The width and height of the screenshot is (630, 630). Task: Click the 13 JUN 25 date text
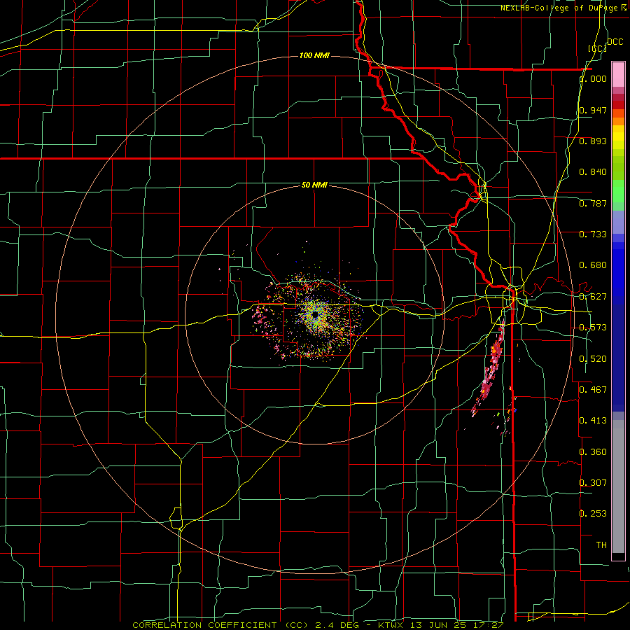point(437,625)
